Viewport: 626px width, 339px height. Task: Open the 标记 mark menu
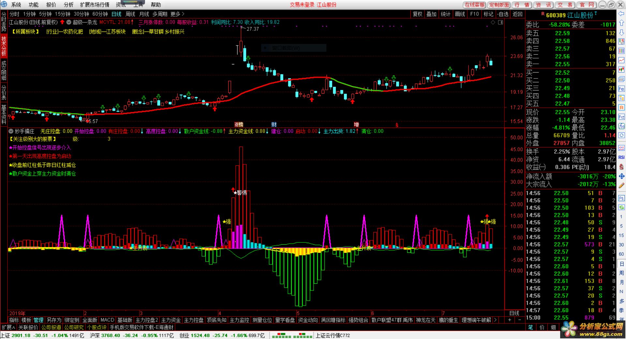[488, 14]
